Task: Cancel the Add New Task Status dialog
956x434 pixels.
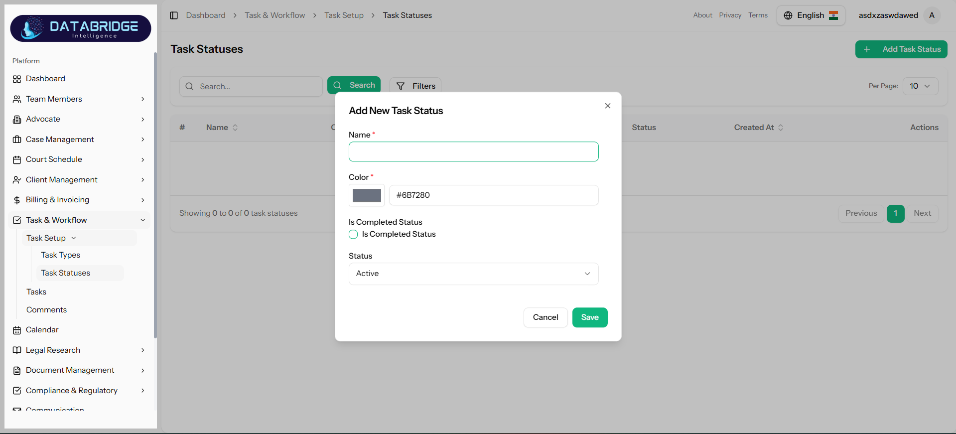Action: click(546, 317)
